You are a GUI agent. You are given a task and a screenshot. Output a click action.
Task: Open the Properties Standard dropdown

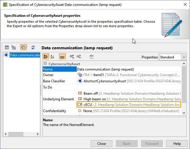173,57
